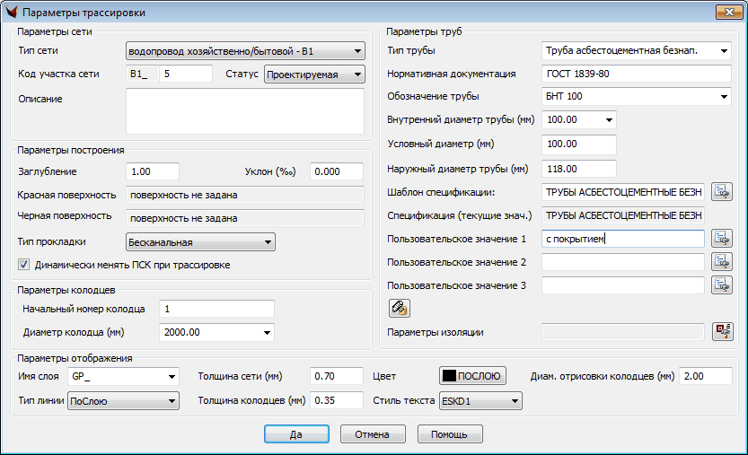Click into the Заглубление input field
This screenshot has width=748, height=455.
click(154, 171)
